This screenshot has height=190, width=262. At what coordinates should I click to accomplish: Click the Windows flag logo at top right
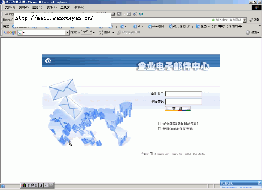click(x=257, y=8)
